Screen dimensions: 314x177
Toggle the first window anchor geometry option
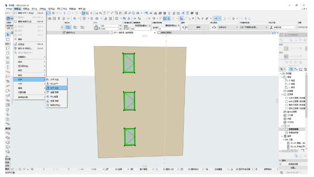click(x=68, y=27)
